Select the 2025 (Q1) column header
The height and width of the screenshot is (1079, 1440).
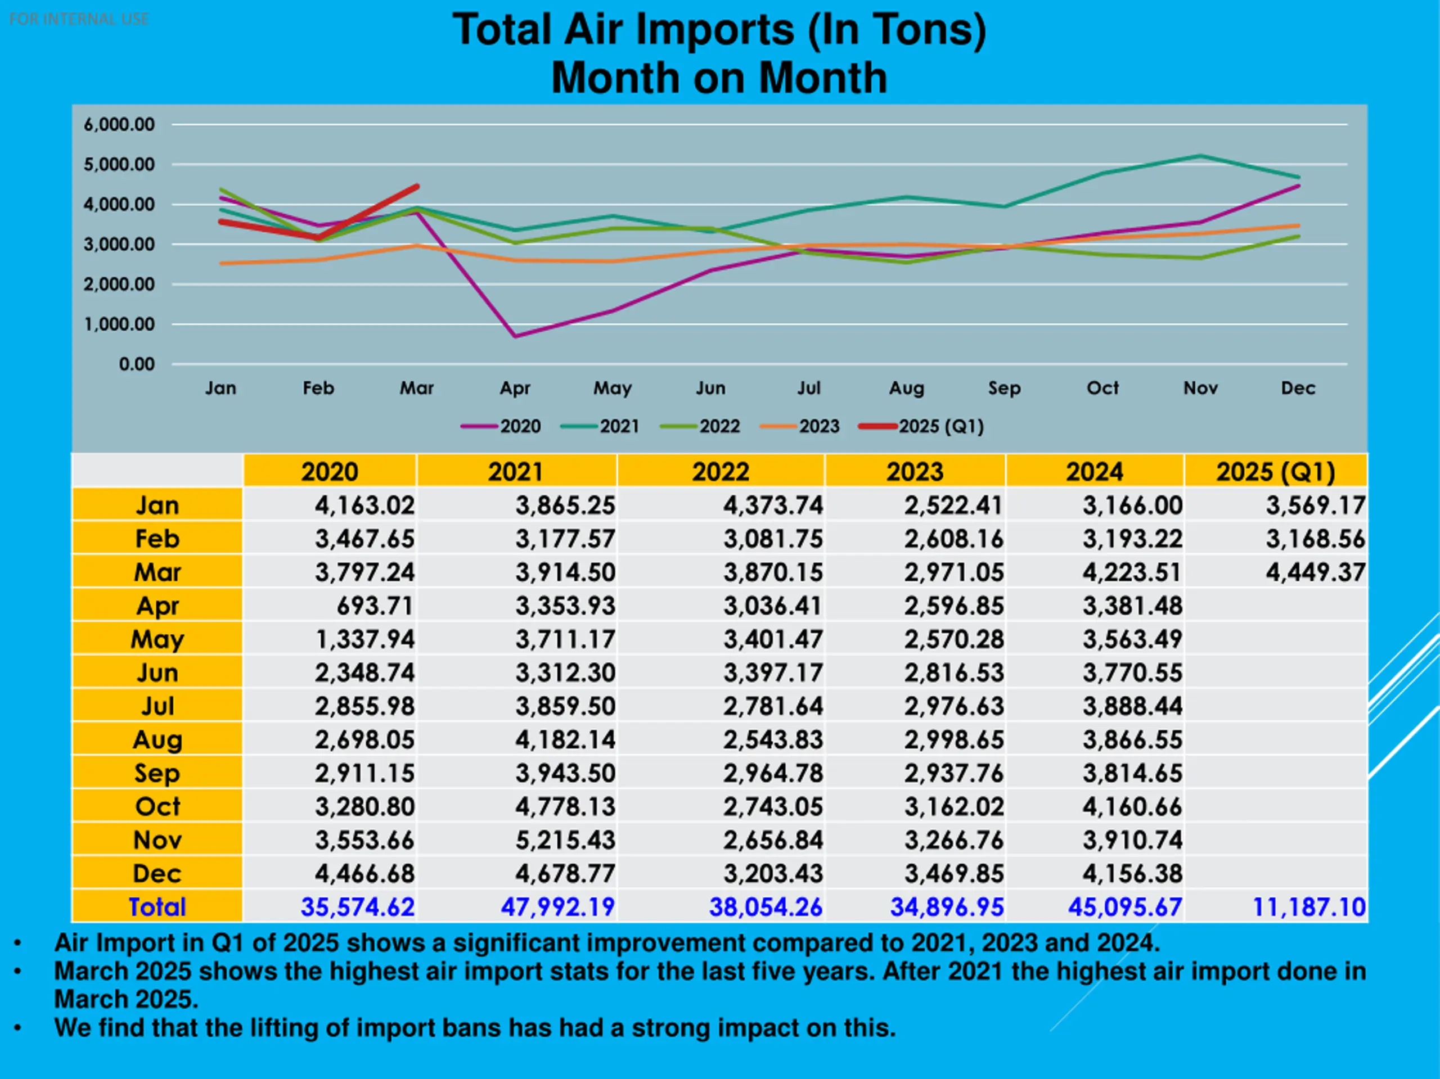click(1275, 472)
